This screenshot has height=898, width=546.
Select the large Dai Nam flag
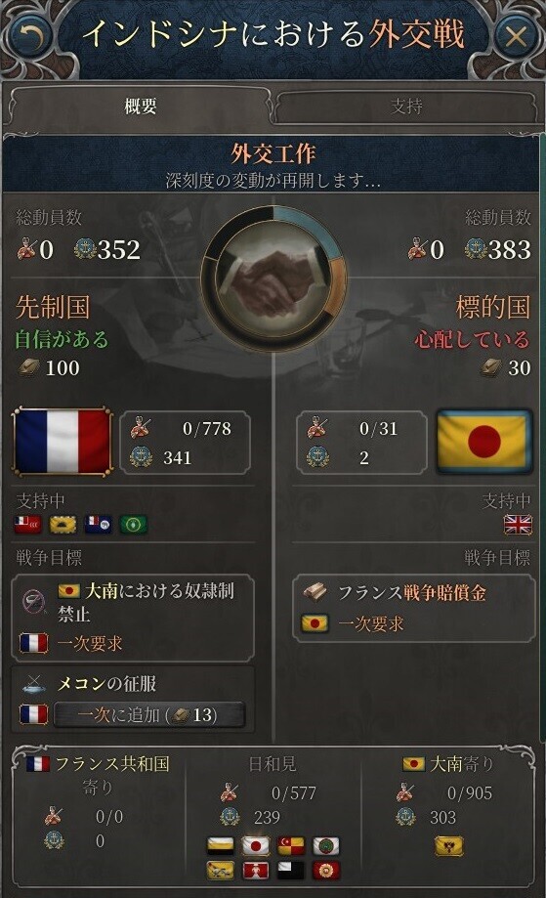(484, 442)
